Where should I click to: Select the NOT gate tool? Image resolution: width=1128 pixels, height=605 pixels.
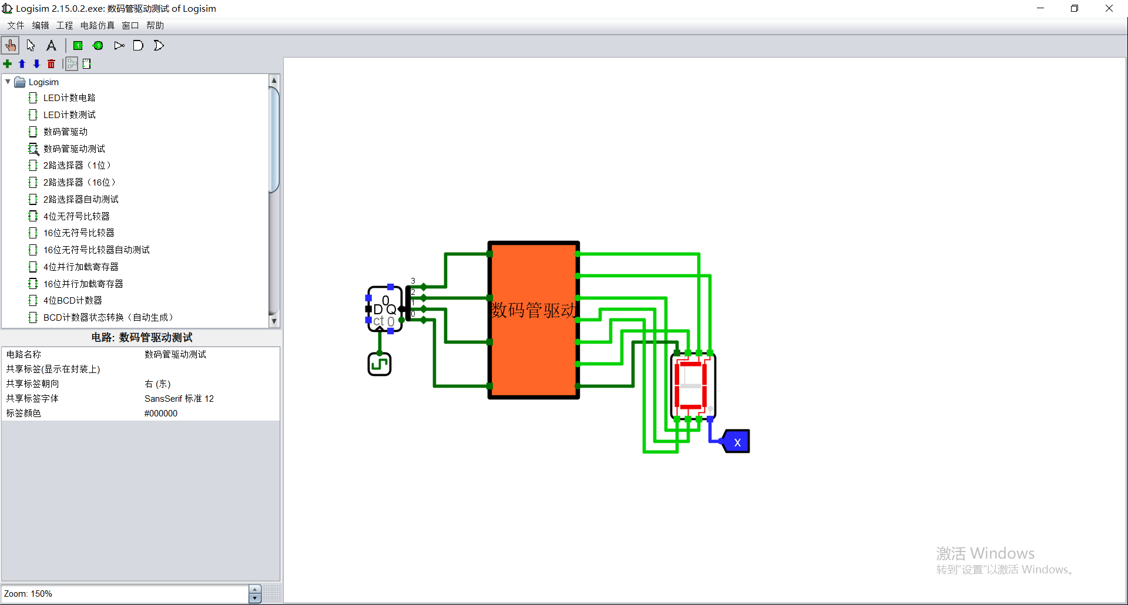coord(119,45)
